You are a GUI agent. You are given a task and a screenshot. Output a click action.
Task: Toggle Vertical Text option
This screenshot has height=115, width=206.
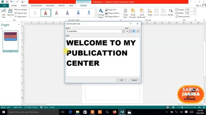pos(21,13)
